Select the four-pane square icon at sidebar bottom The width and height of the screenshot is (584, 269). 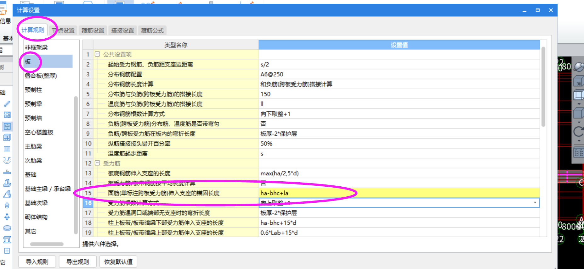(x=7, y=251)
